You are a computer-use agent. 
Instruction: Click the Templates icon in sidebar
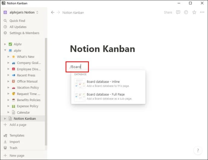tap(5, 135)
